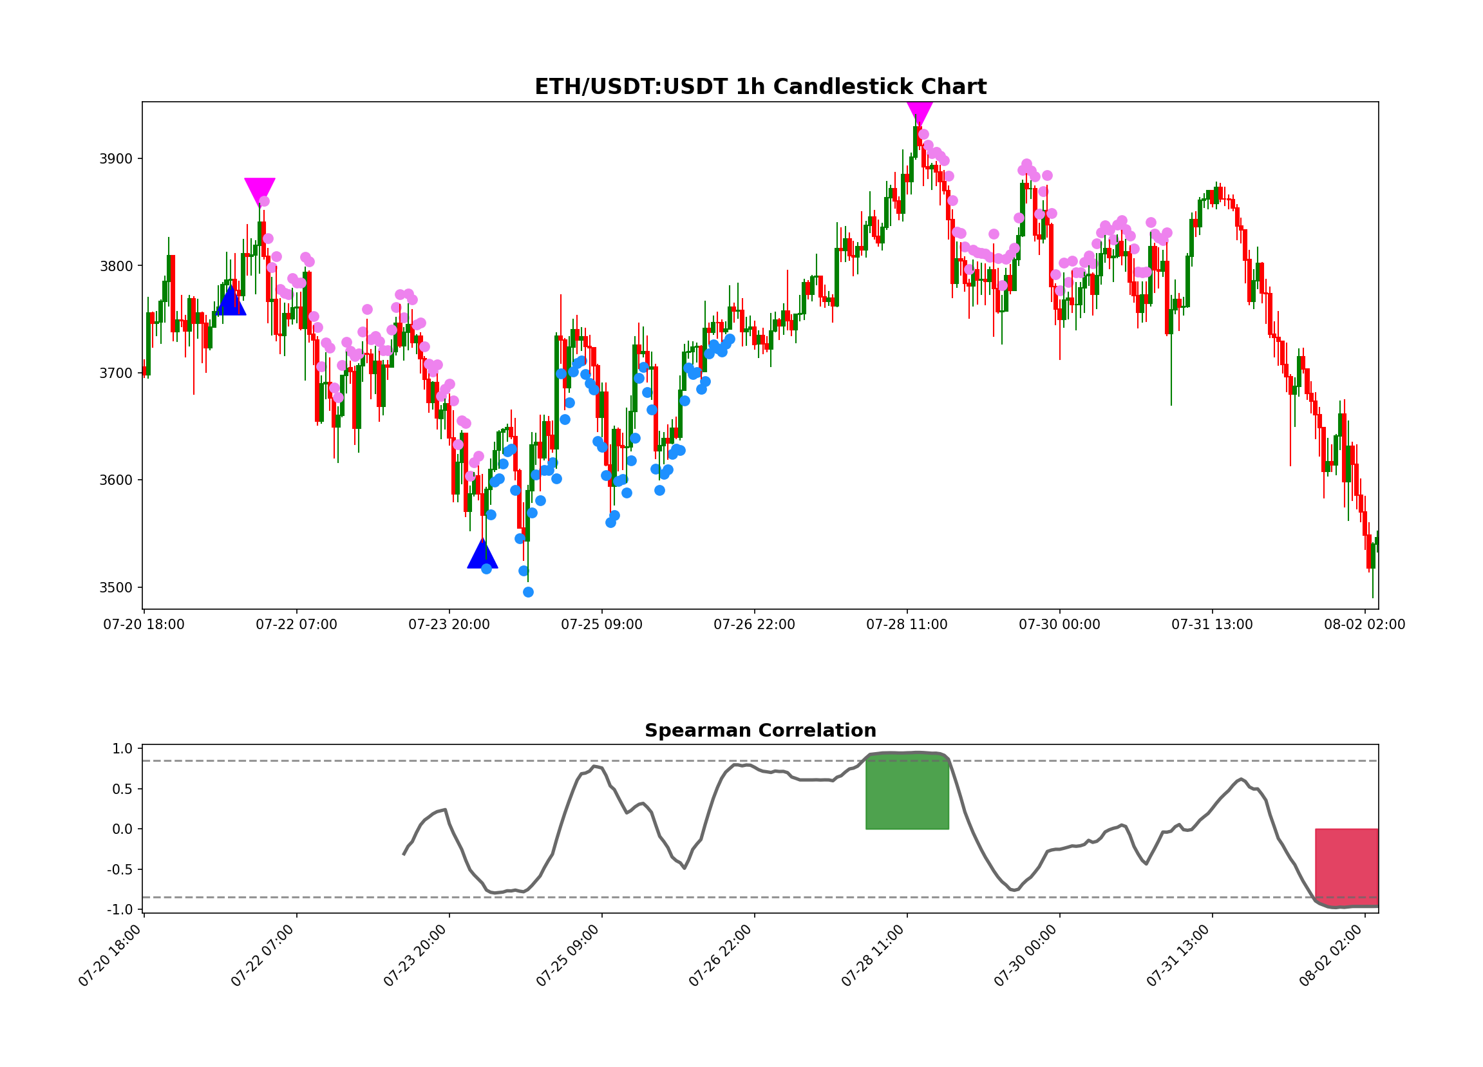Pick rotated 07-25 09:00 label under Spearman panel

click(567, 955)
